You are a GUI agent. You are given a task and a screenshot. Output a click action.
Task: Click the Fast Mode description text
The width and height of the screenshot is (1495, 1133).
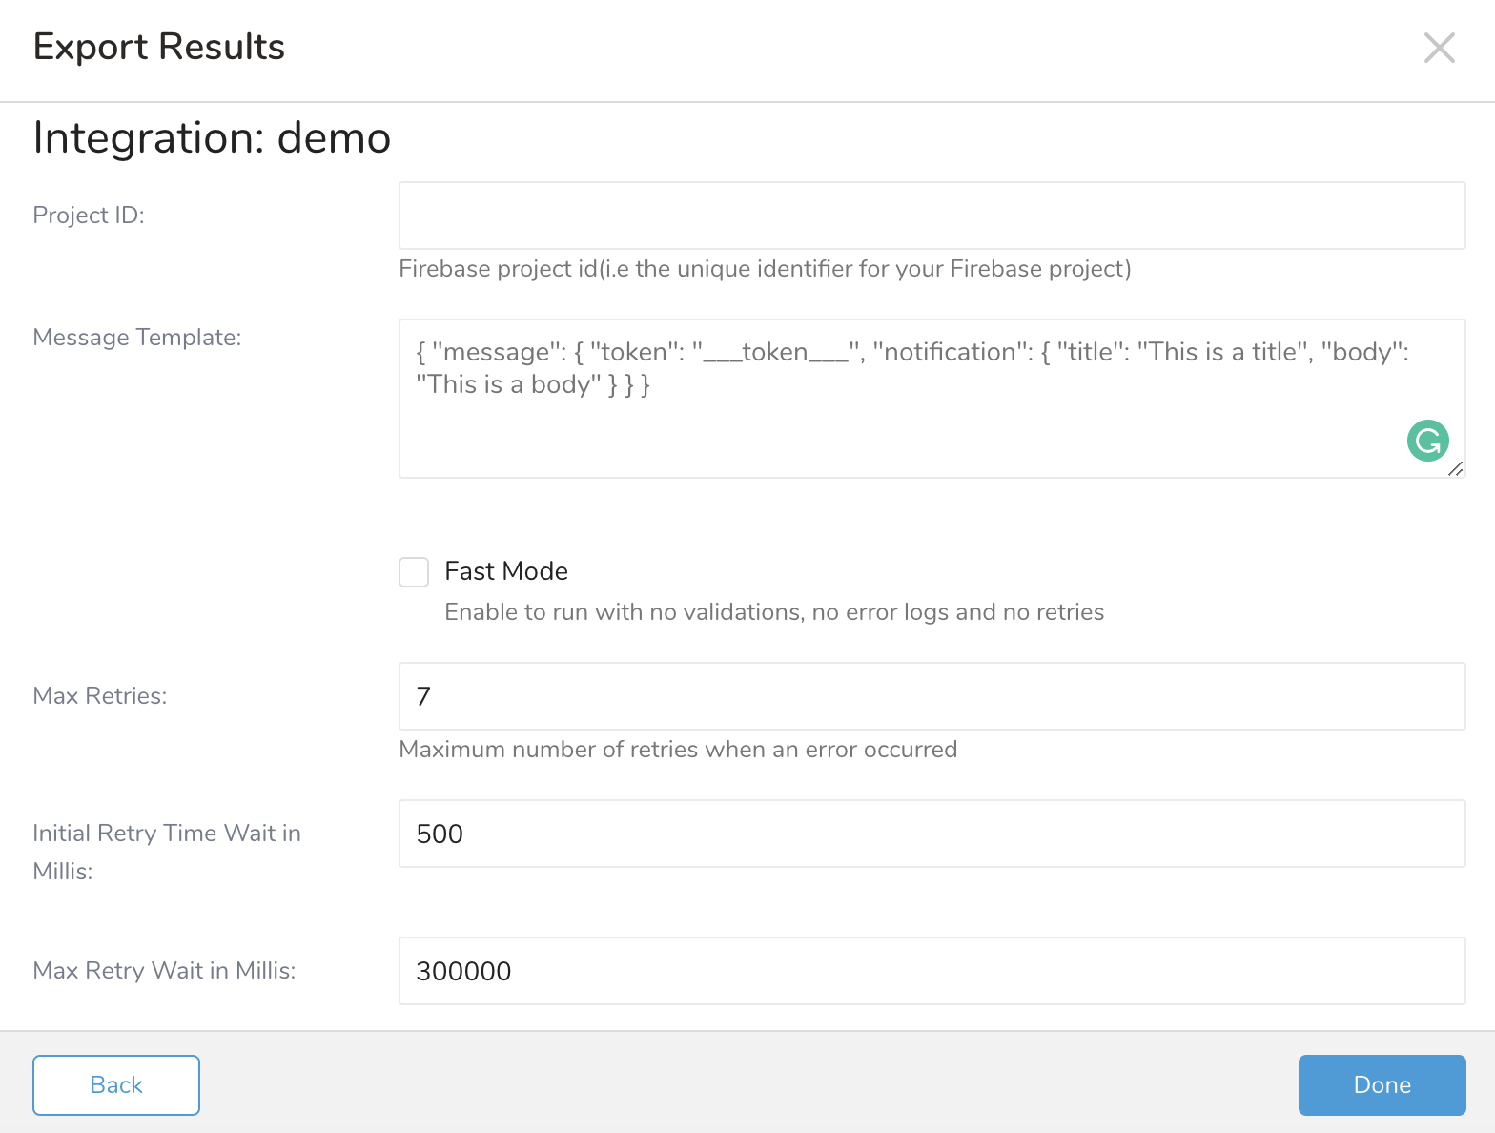tap(774, 612)
